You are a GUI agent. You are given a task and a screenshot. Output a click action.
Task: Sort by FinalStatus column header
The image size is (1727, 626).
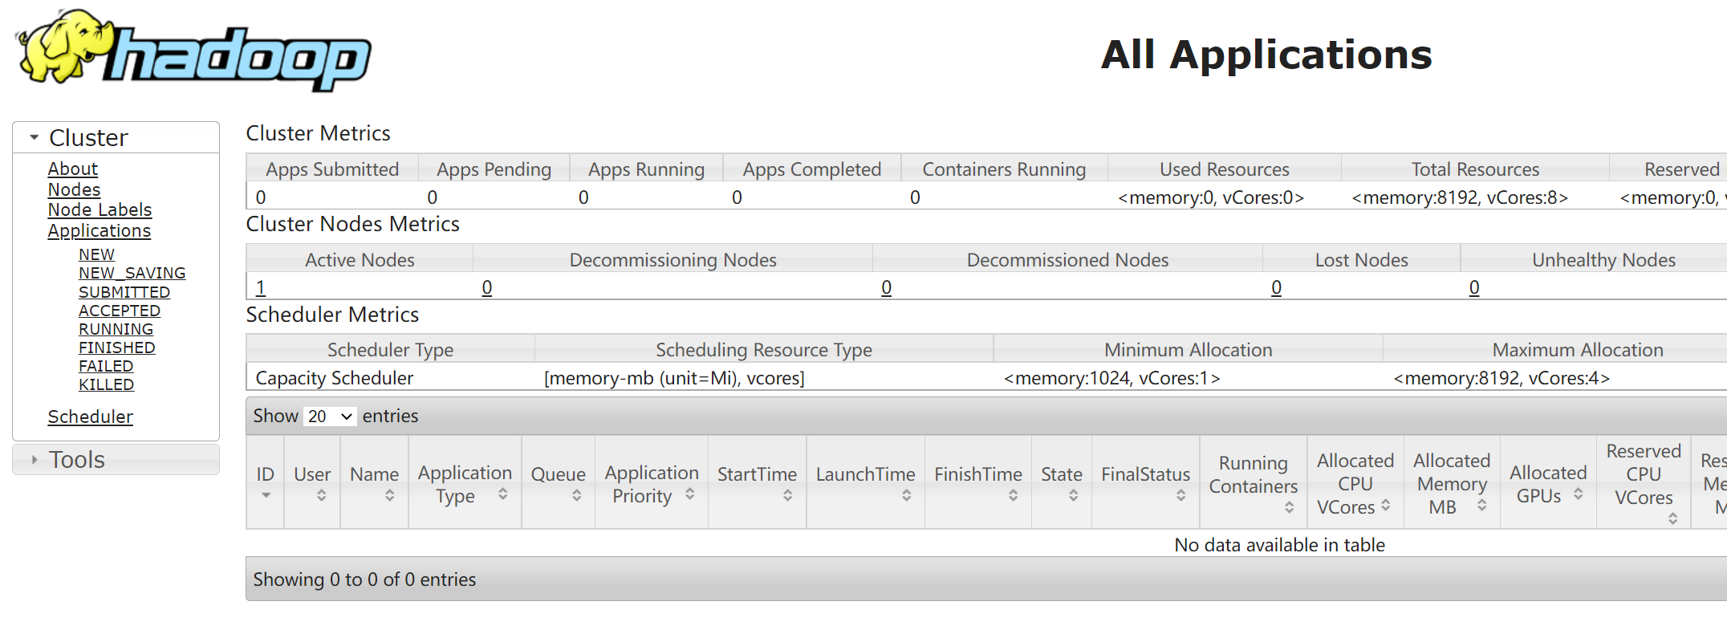(x=1145, y=483)
